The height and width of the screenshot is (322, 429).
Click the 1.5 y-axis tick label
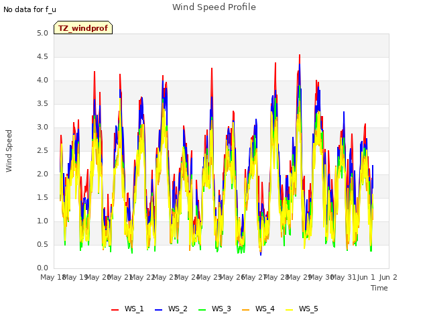coord(43,198)
